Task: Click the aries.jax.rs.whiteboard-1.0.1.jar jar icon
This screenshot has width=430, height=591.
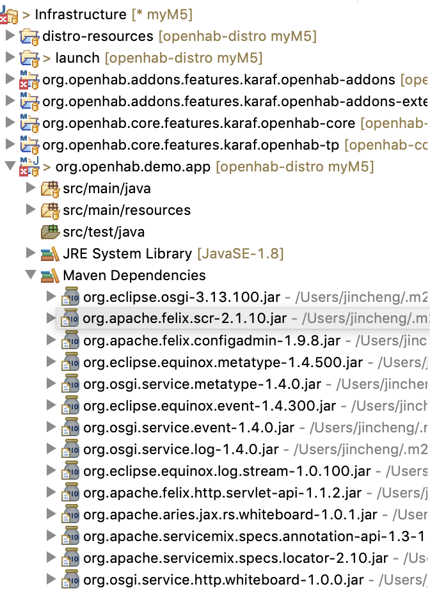Action: tap(70, 514)
